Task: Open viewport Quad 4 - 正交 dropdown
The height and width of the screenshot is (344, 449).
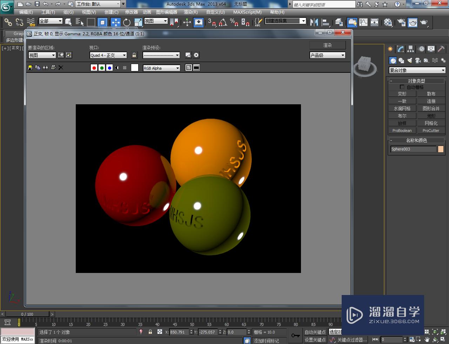Action: click(108, 55)
